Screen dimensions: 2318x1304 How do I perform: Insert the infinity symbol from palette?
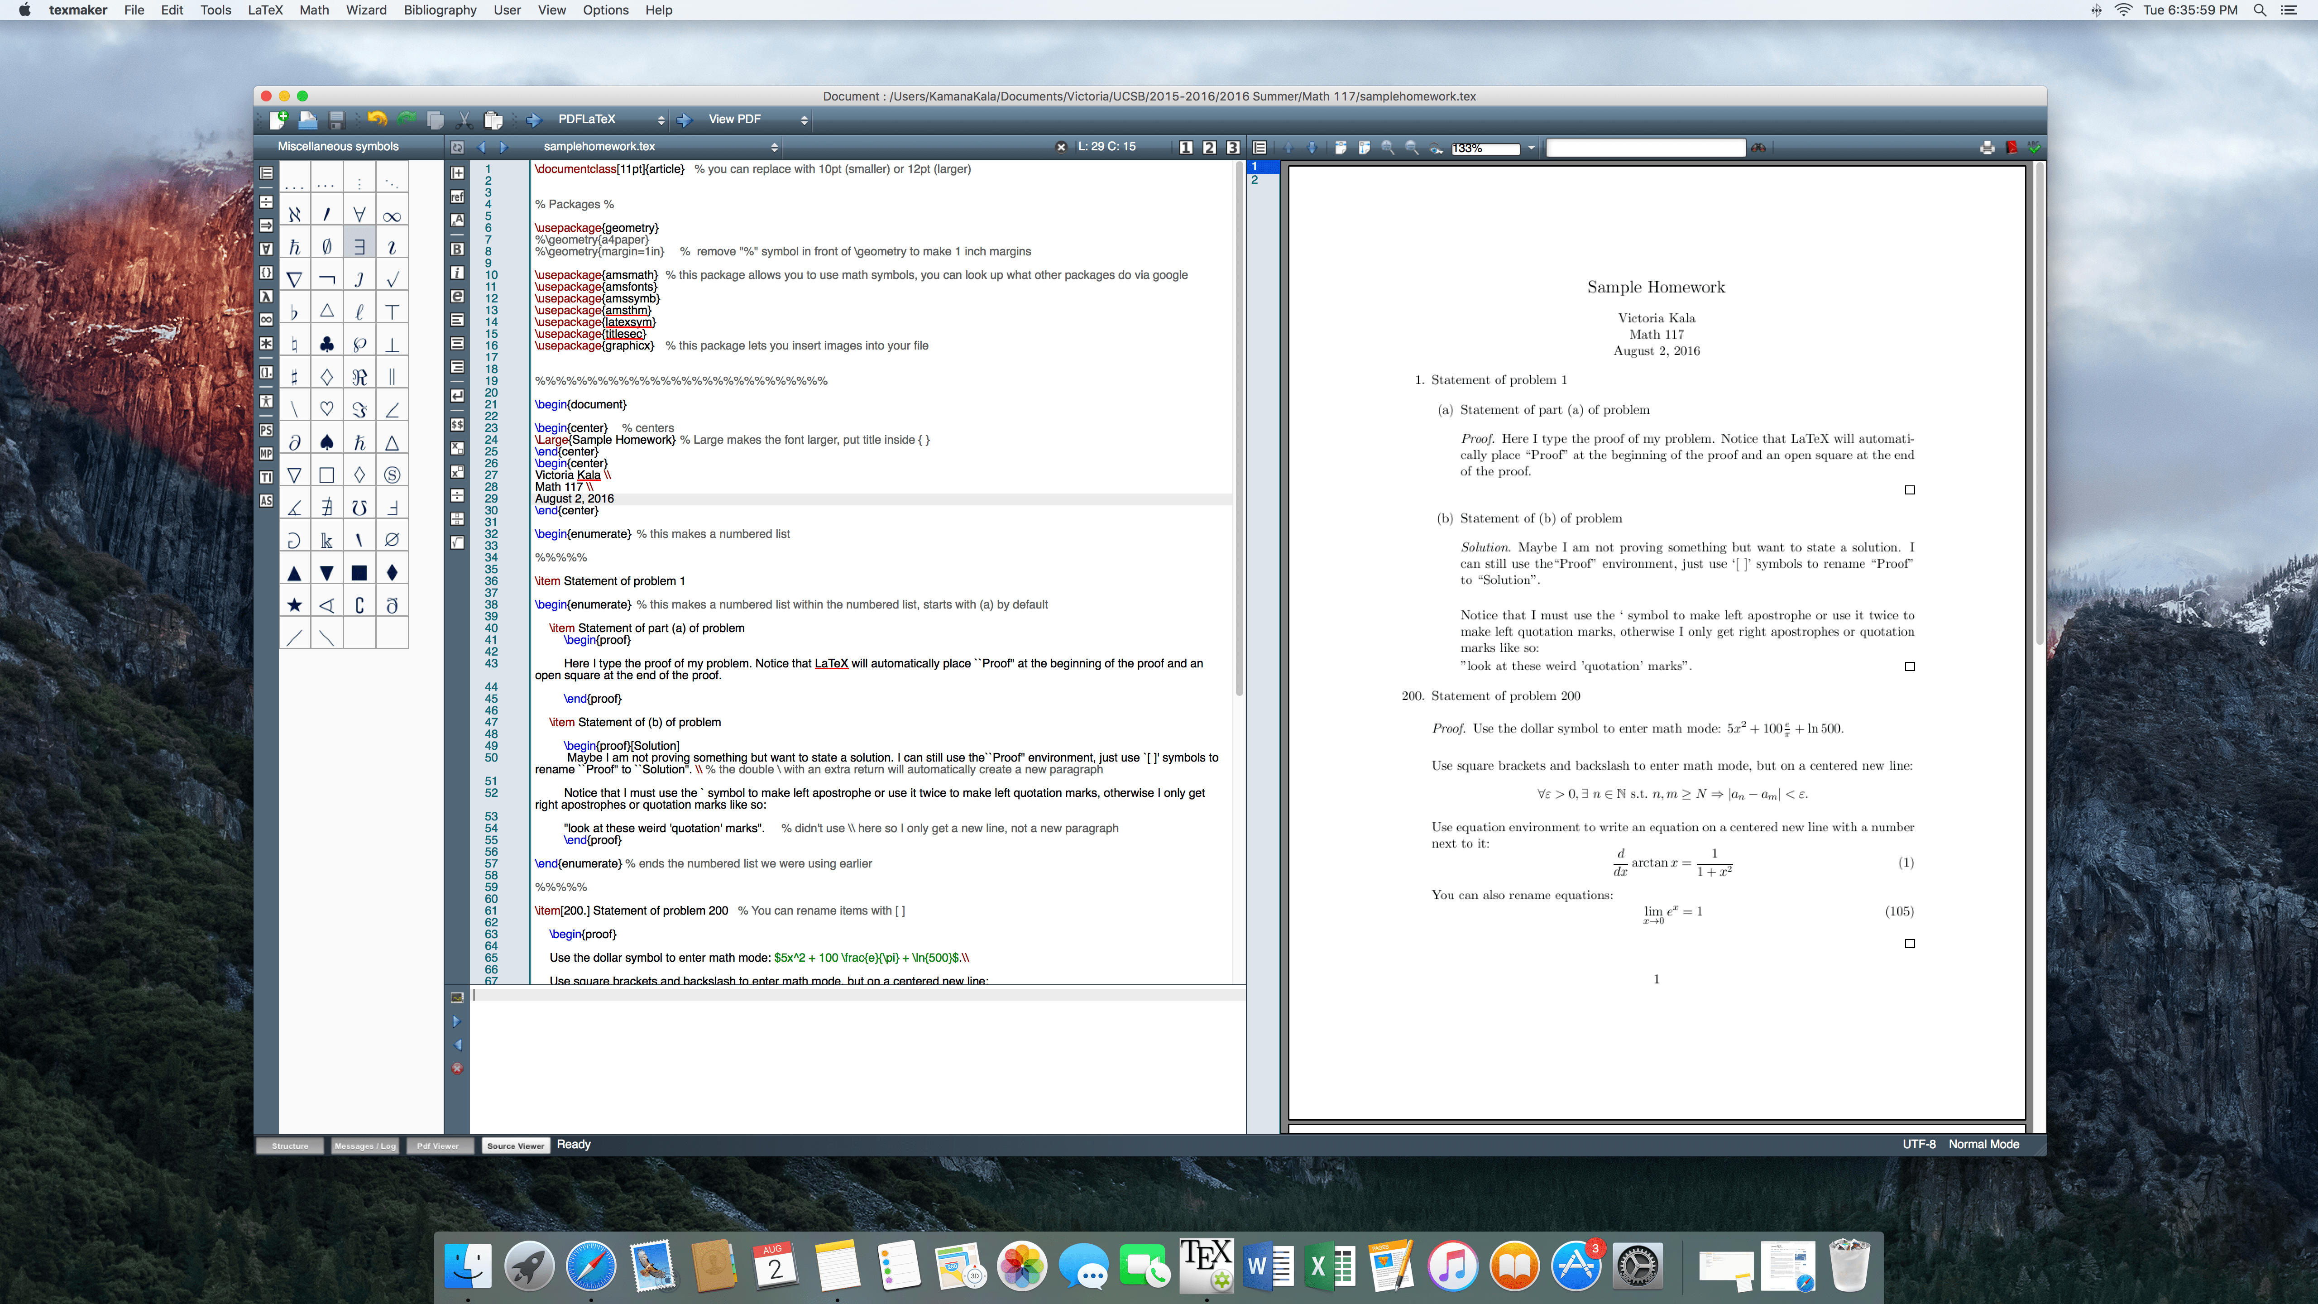392,215
